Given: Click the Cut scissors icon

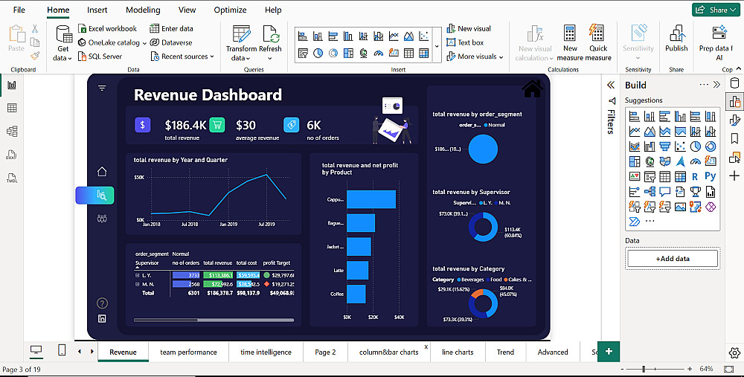Looking at the screenshot, I should coord(35,29).
